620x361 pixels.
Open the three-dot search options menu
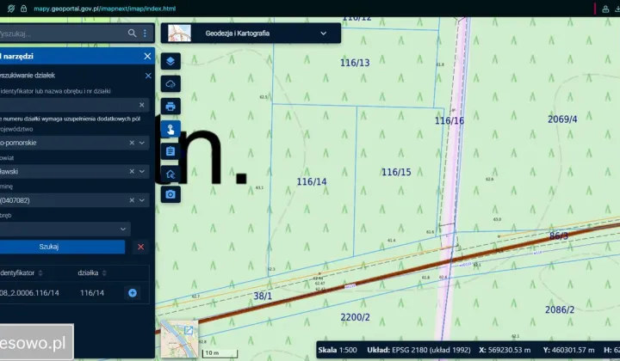(x=145, y=34)
